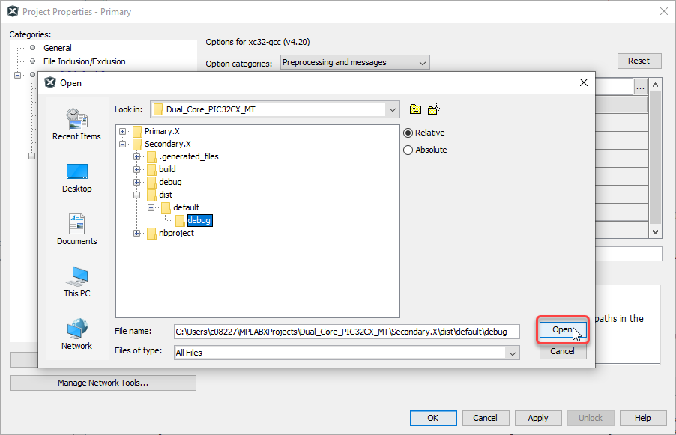The width and height of the screenshot is (676, 435).
Task: Collapse the default folder node
Action: coord(151,207)
